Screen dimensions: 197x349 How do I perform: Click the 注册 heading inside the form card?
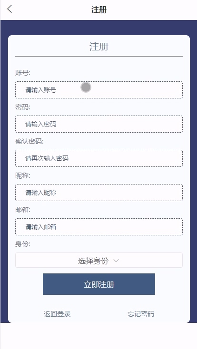99,47
